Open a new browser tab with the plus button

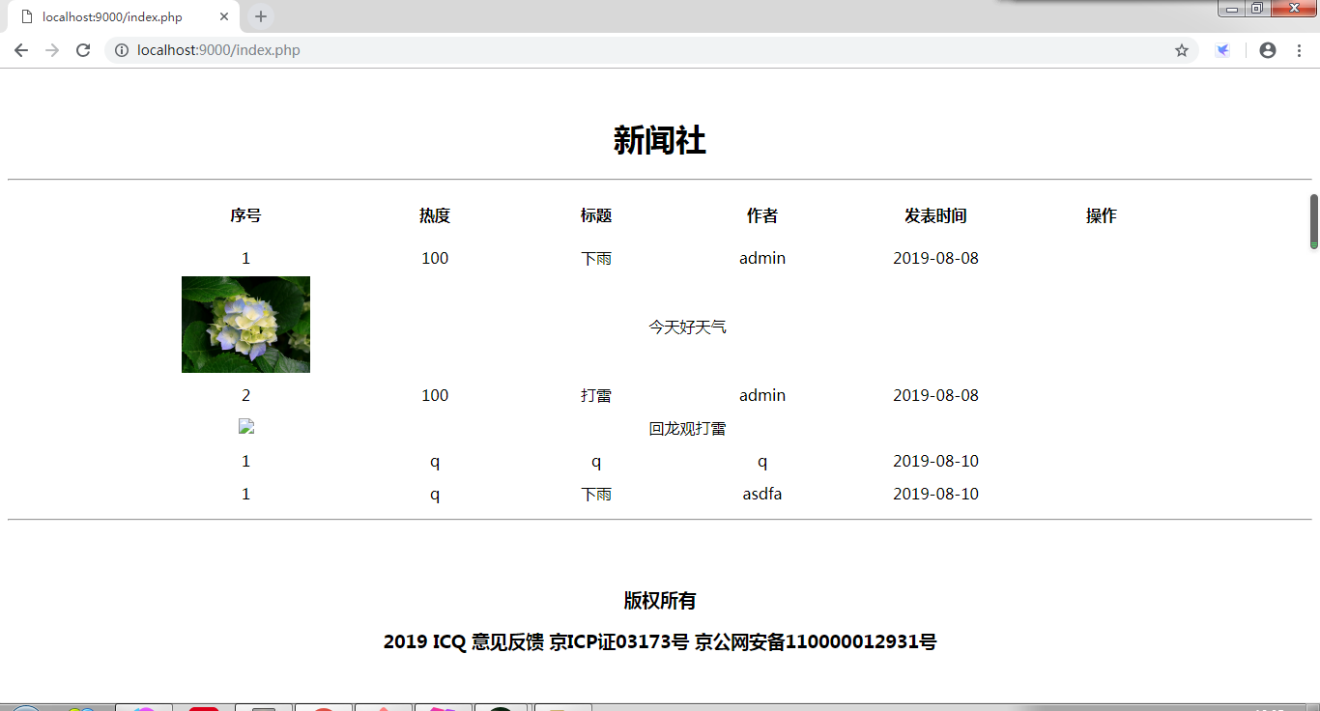261,16
